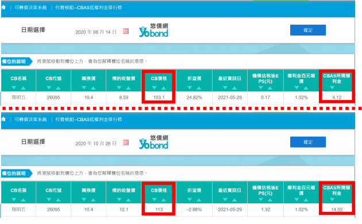Click 26095 code in the 12.1 row

[x=53, y=210]
